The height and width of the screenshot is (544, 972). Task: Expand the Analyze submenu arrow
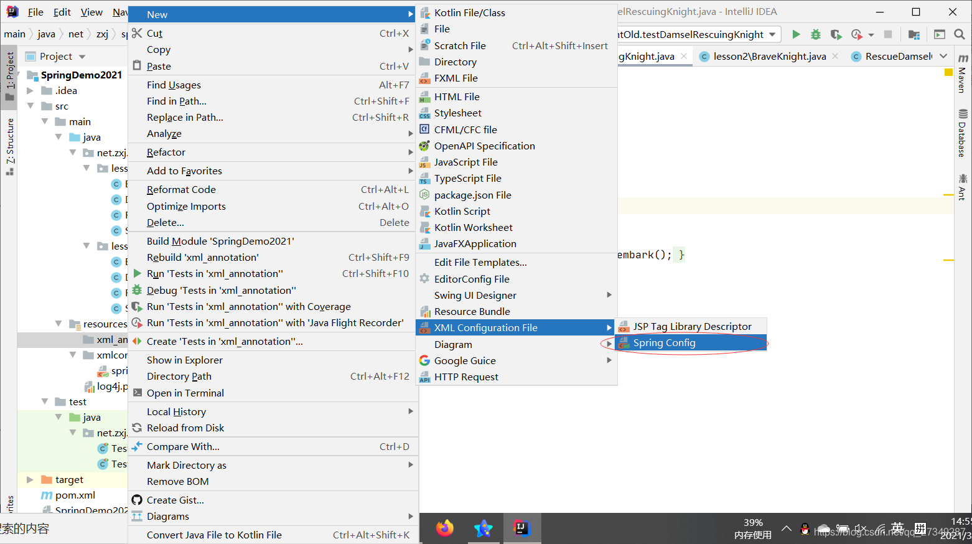pos(410,133)
